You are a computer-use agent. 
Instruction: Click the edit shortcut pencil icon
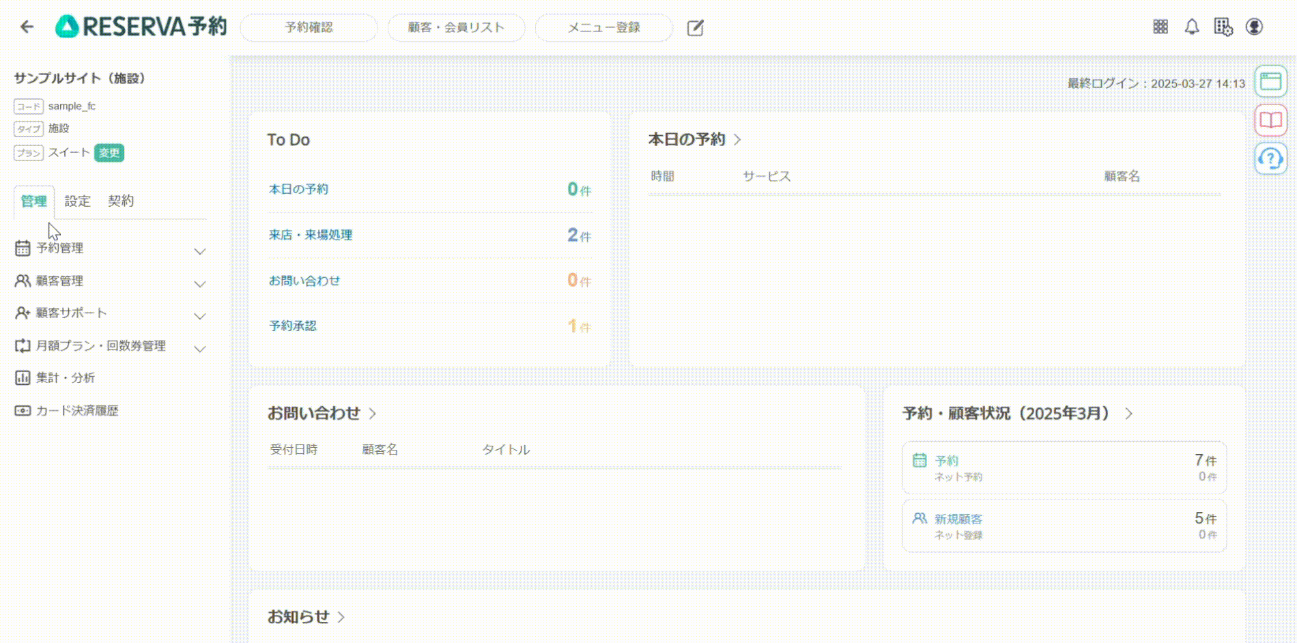pos(695,27)
